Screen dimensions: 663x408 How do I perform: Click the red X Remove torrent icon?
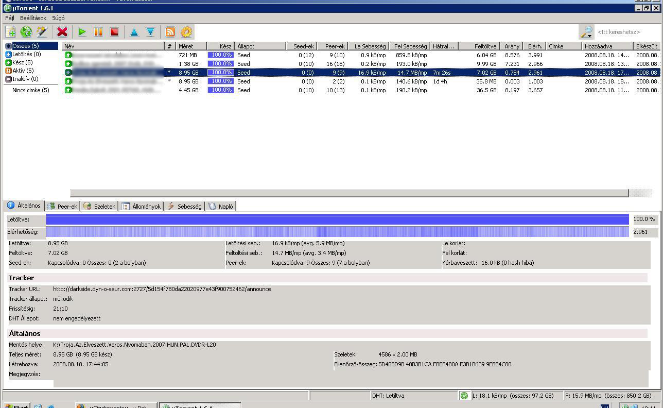pyautogui.click(x=62, y=32)
